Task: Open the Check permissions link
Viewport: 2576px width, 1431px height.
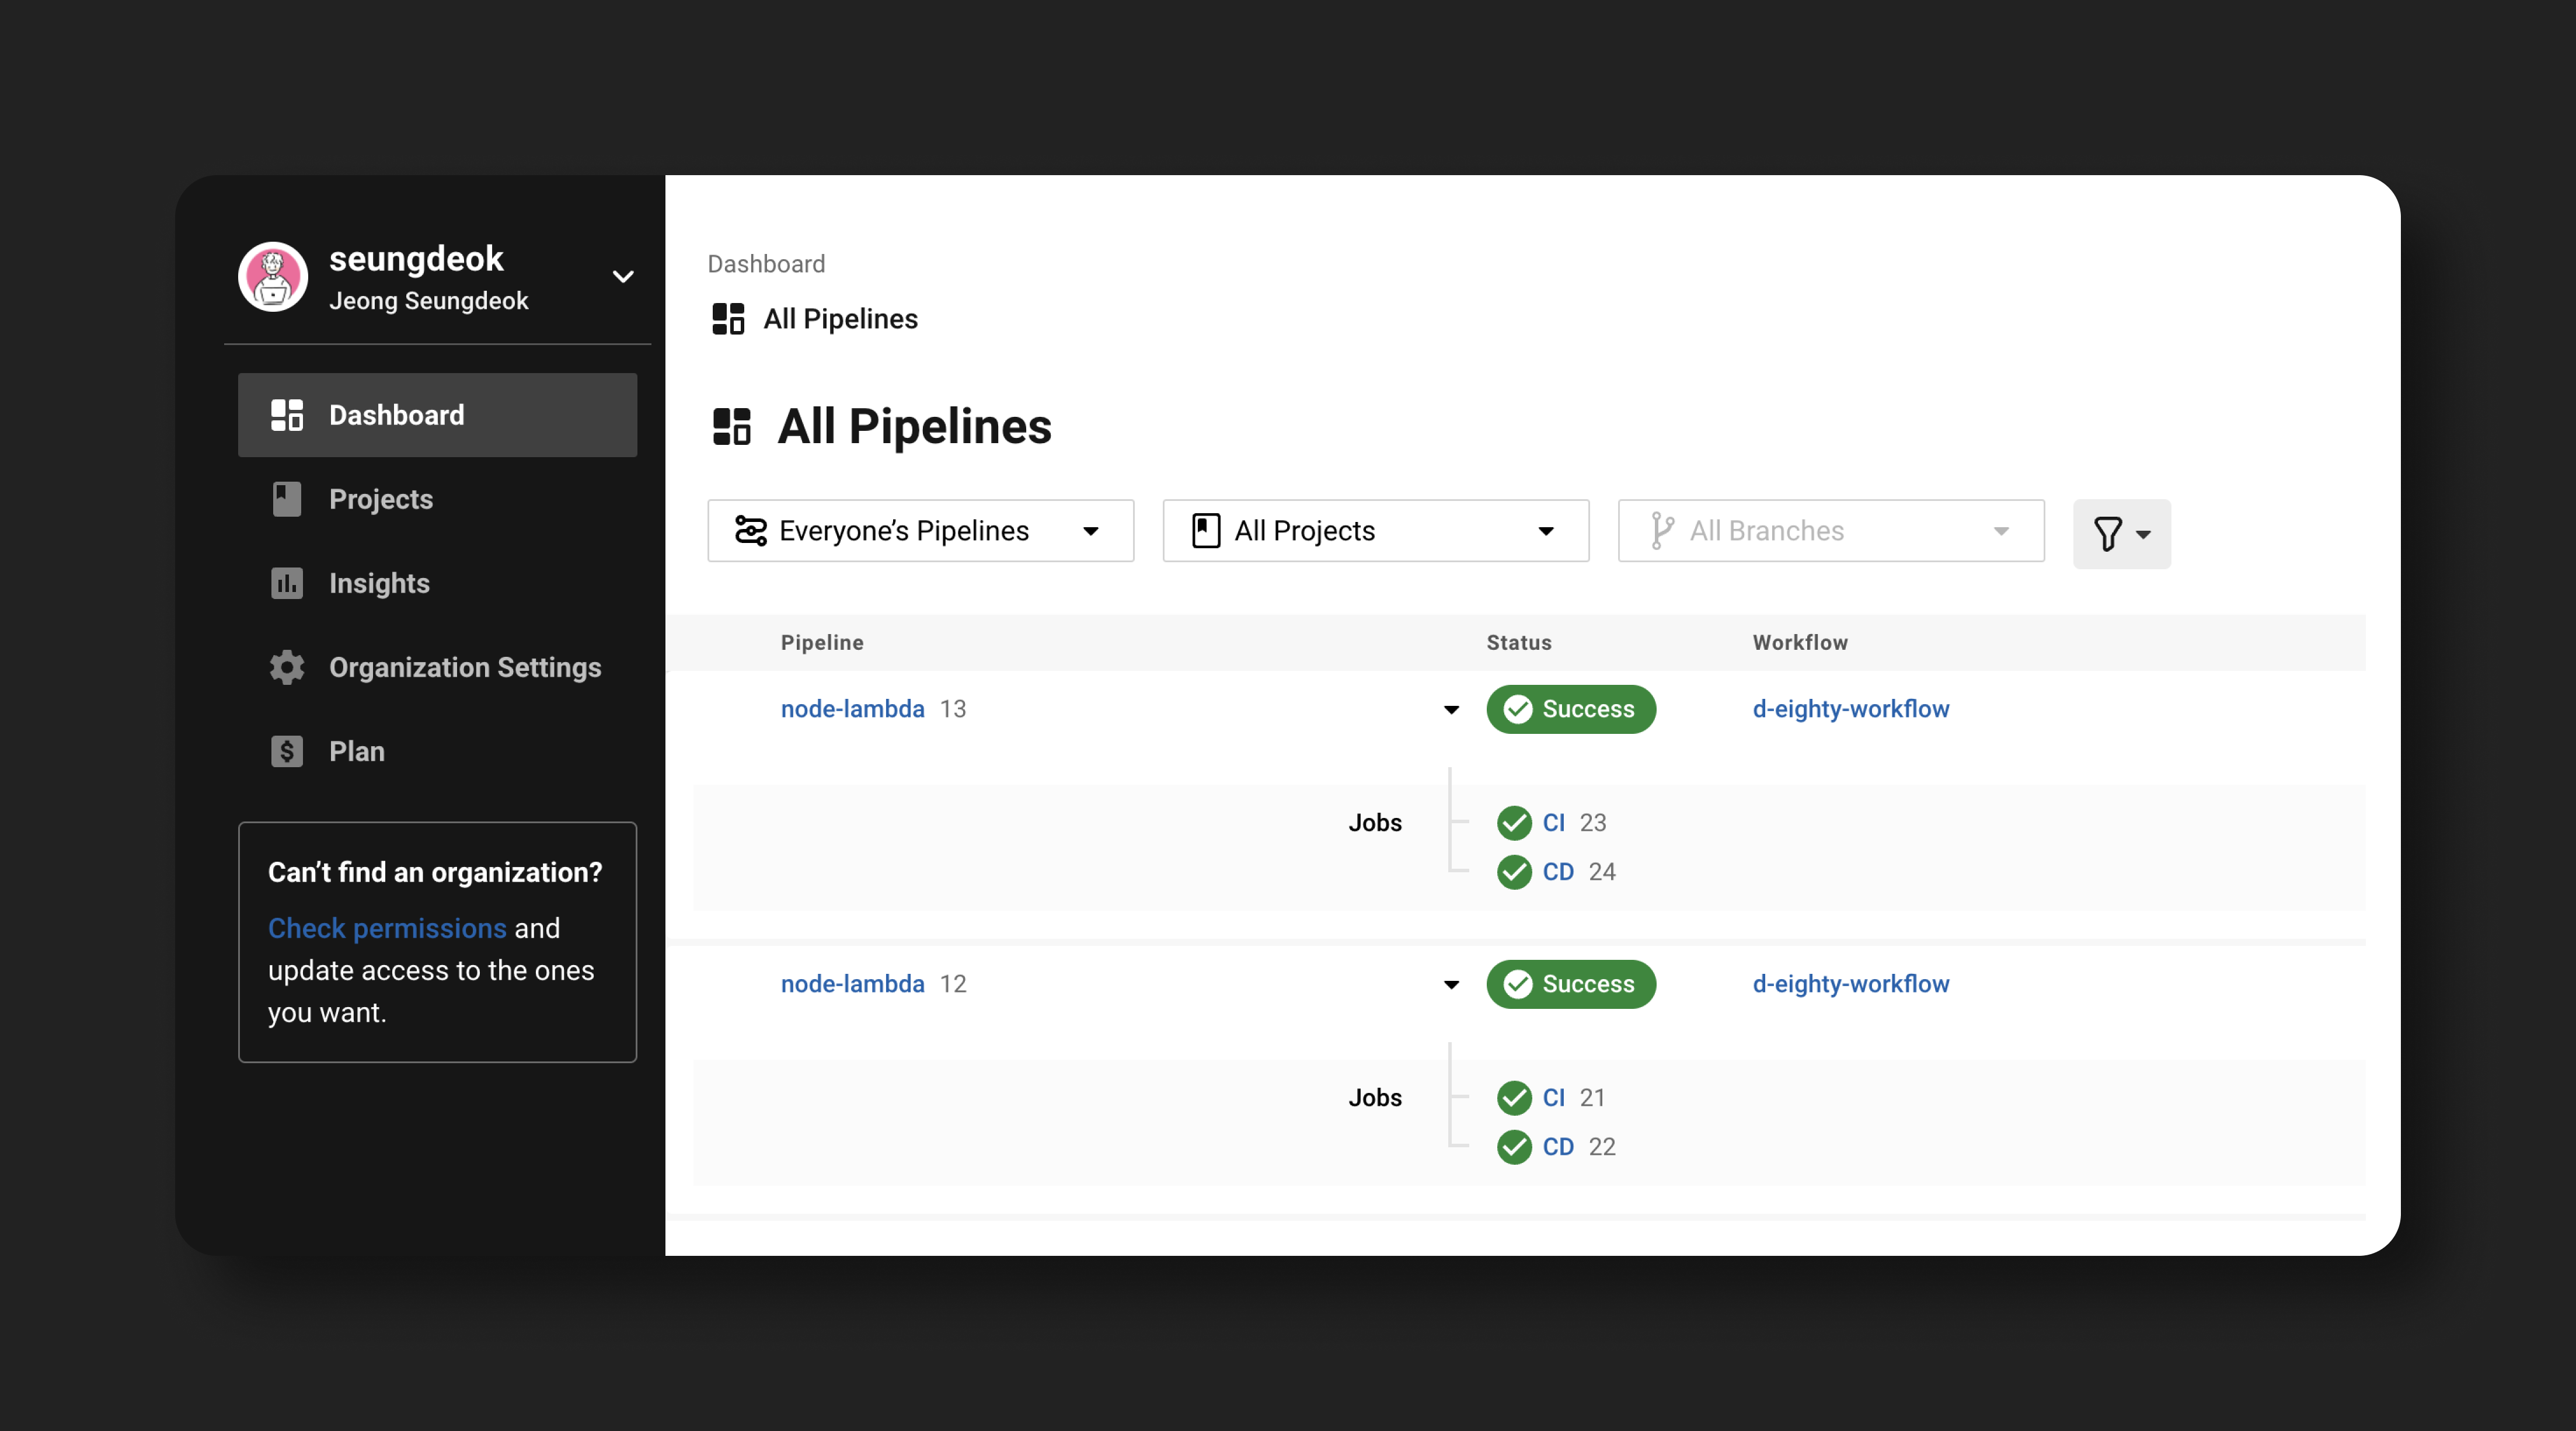Action: click(387, 928)
